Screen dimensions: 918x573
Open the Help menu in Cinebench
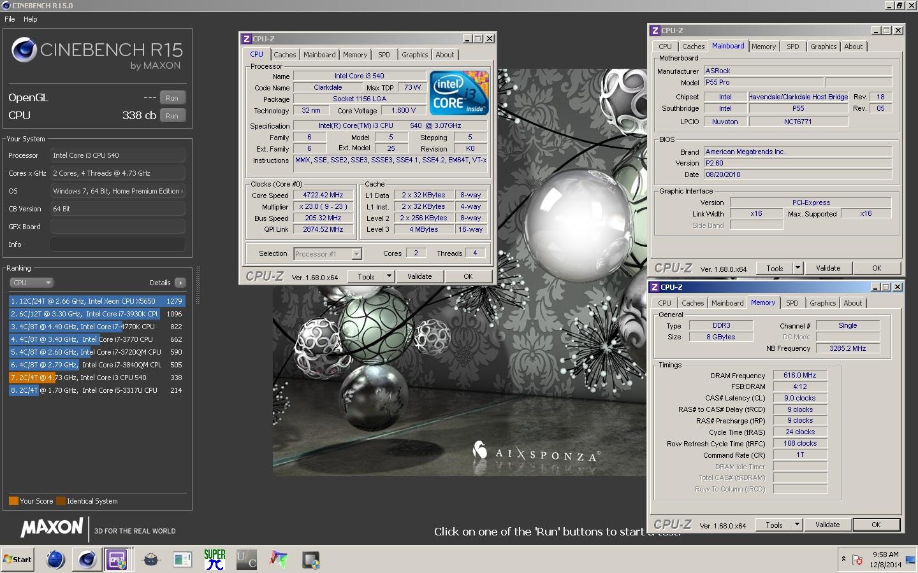coord(31,19)
